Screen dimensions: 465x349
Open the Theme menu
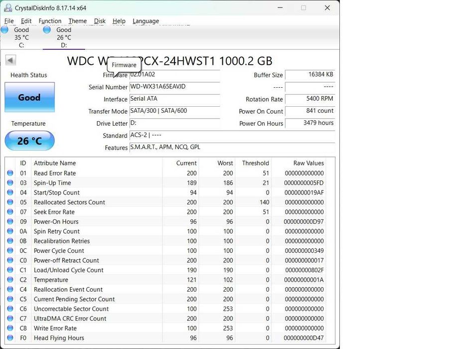tap(77, 21)
